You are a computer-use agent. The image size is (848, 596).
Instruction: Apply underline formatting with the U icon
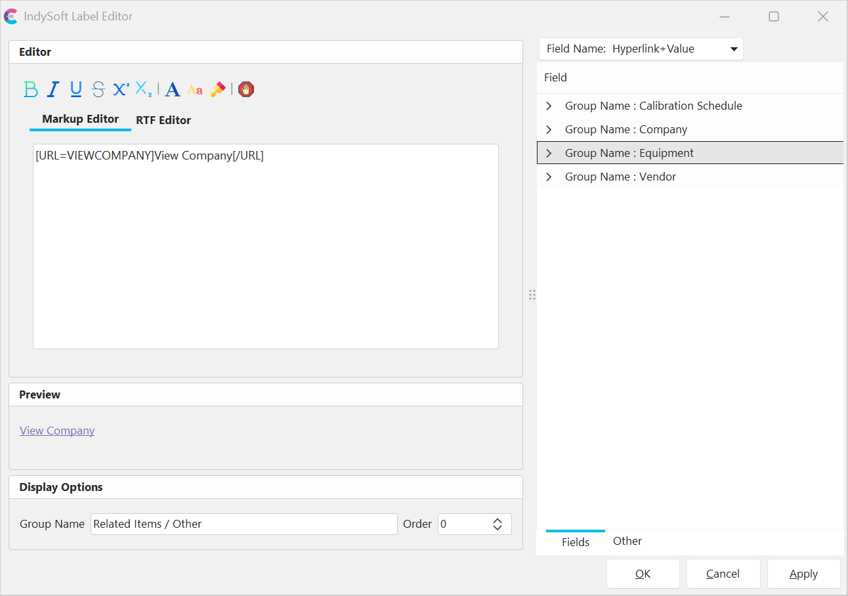(75, 89)
